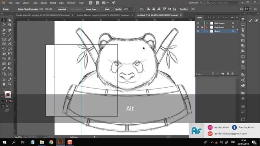
Task: Select the Selection tool arrow
Action: pos(4,20)
